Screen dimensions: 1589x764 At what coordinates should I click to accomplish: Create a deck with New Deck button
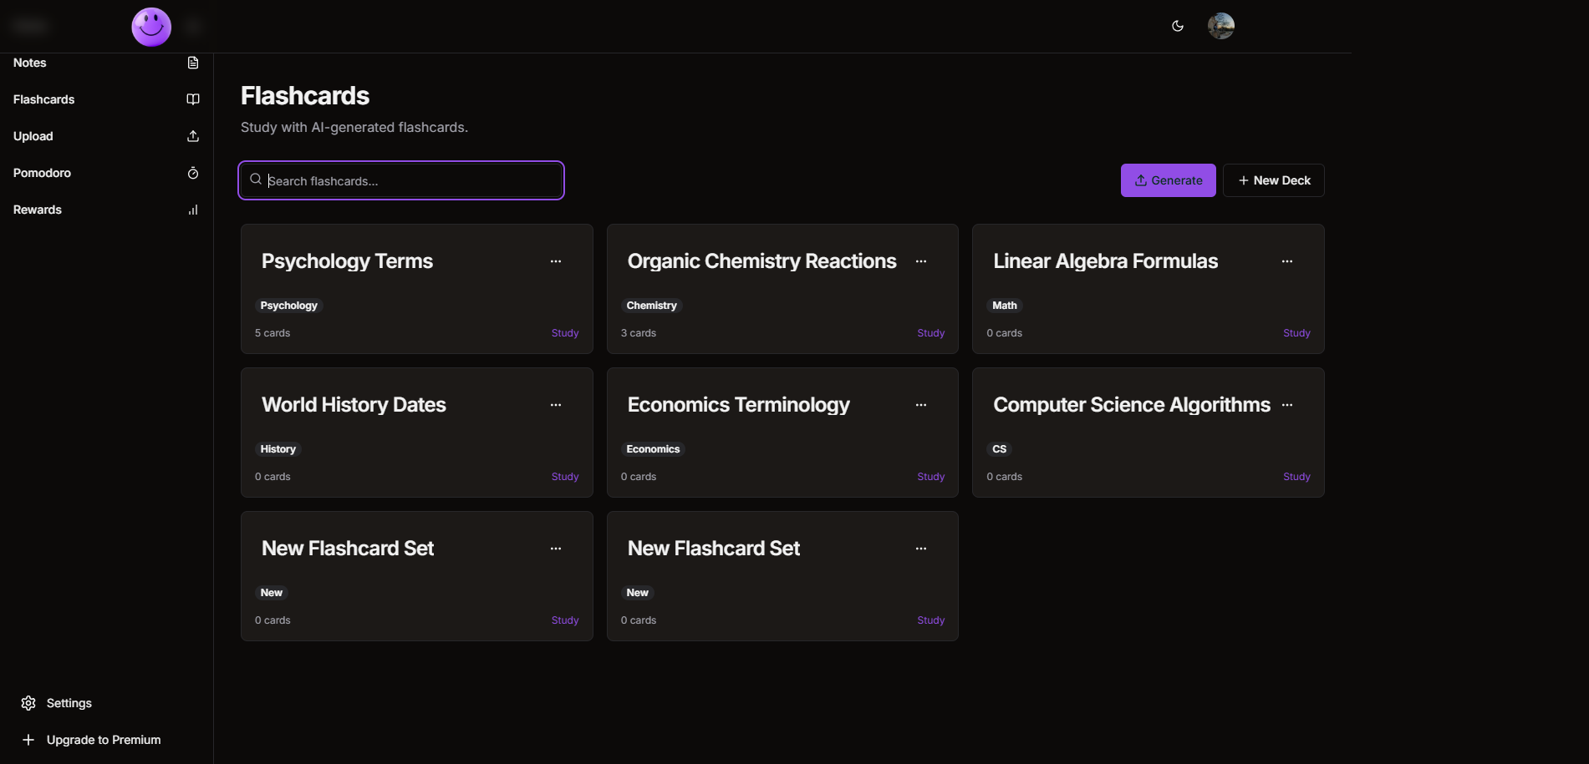[x=1273, y=180]
